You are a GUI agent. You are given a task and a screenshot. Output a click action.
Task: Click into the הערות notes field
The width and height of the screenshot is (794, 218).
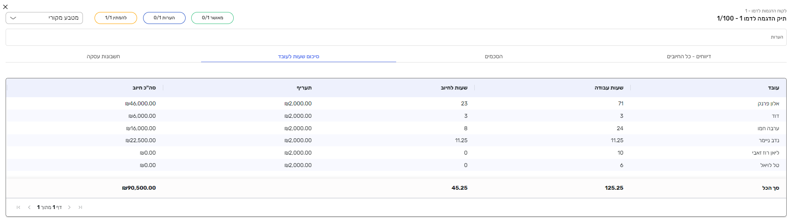[395, 37]
